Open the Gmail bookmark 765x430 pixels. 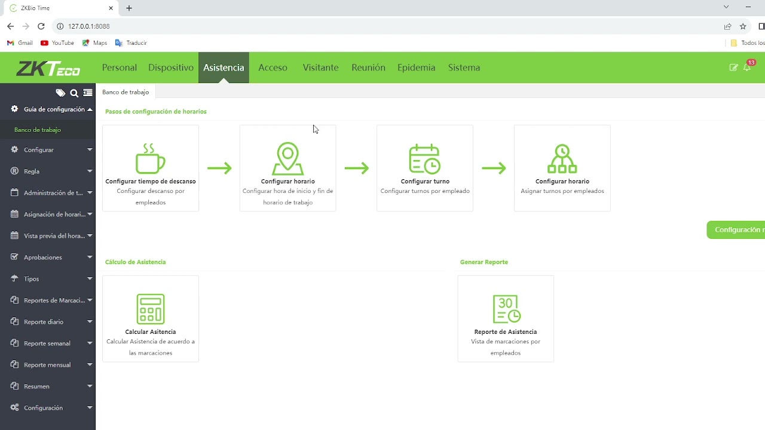(x=20, y=43)
